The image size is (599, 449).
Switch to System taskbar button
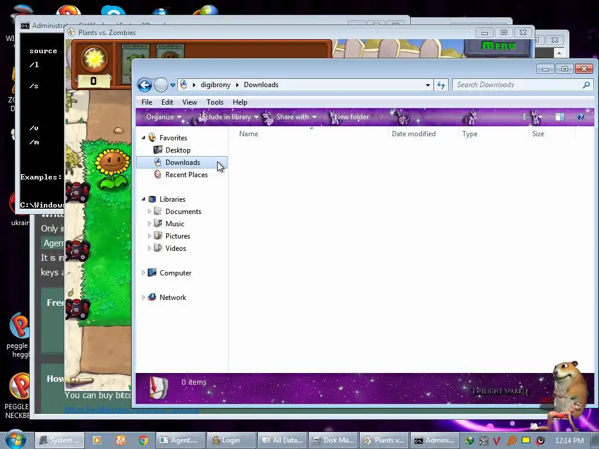click(x=59, y=440)
